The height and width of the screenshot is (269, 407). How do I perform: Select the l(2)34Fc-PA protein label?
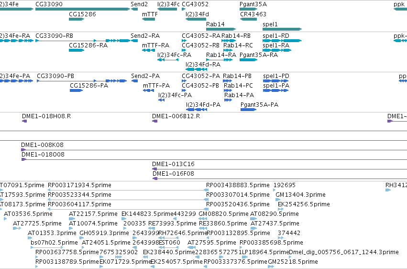175,95
